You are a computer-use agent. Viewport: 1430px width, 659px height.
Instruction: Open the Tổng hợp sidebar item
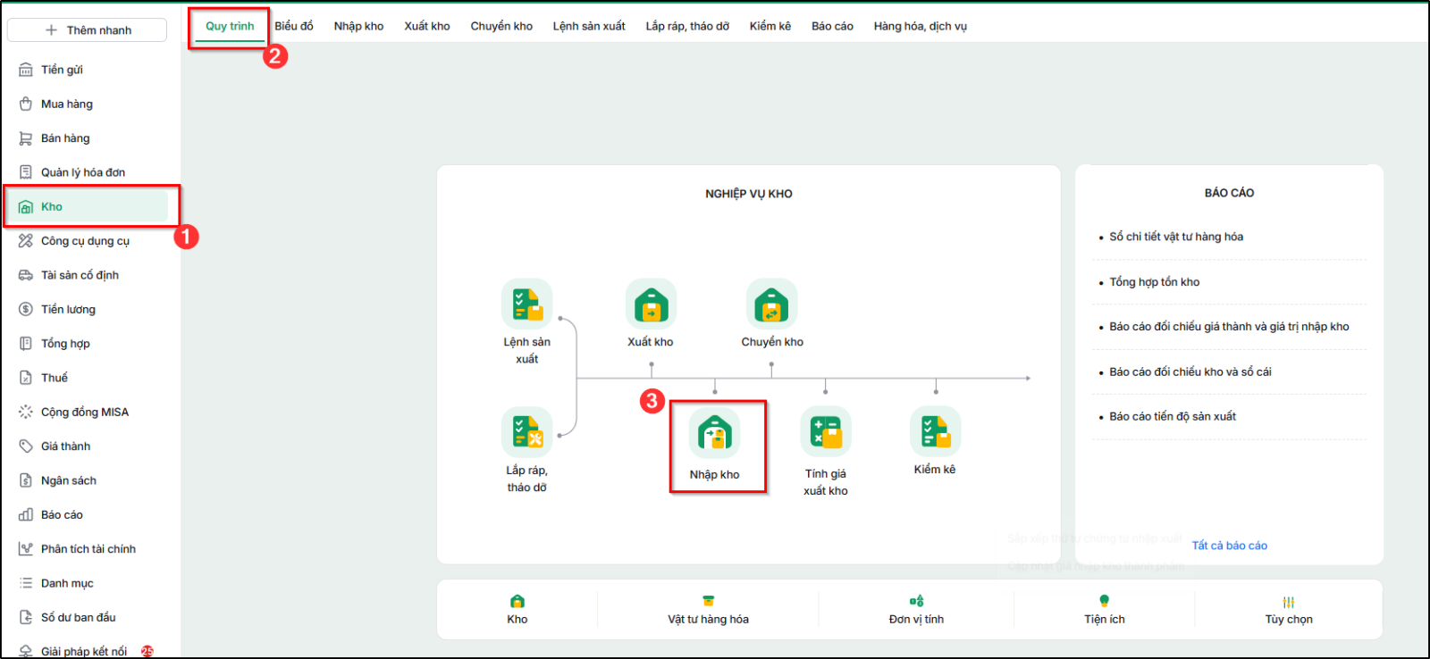point(65,344)
